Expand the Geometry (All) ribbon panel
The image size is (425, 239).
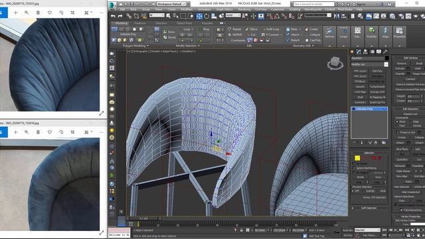(x=303, y=46)
